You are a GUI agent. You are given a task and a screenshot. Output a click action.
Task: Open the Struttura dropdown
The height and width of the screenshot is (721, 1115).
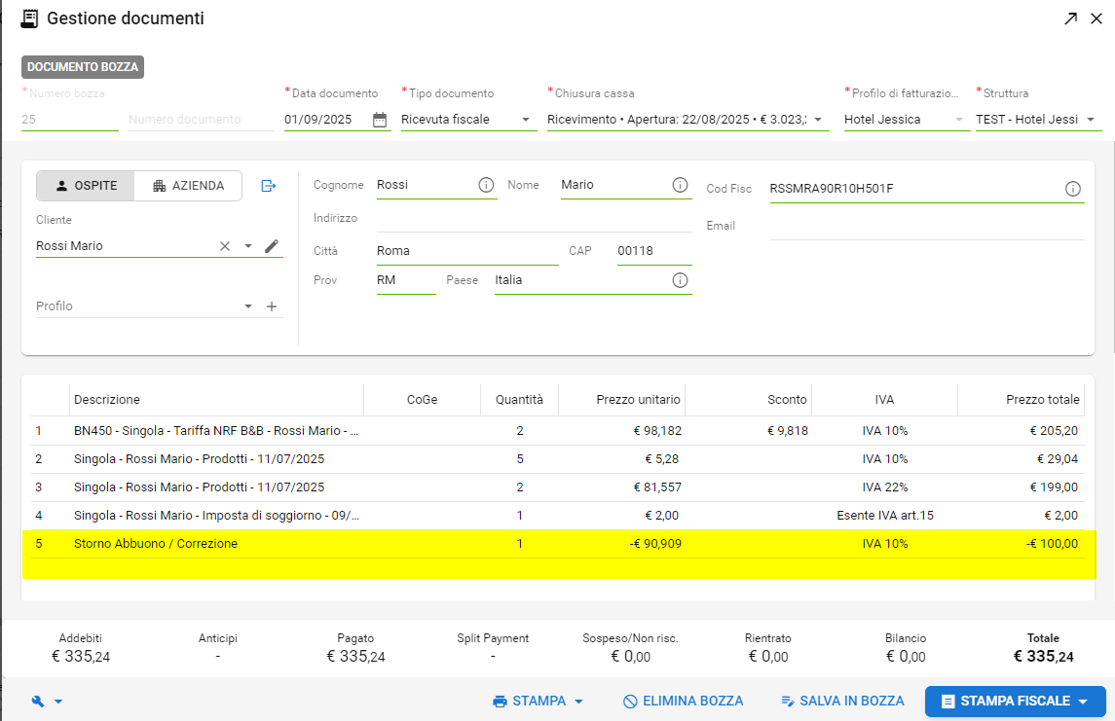[1091, 120]
